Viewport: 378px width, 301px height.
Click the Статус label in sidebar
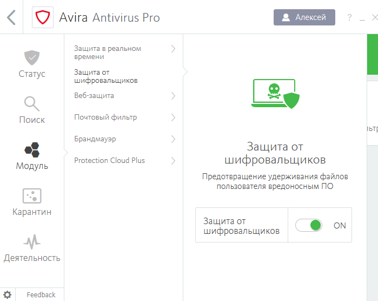pos(32,74)
